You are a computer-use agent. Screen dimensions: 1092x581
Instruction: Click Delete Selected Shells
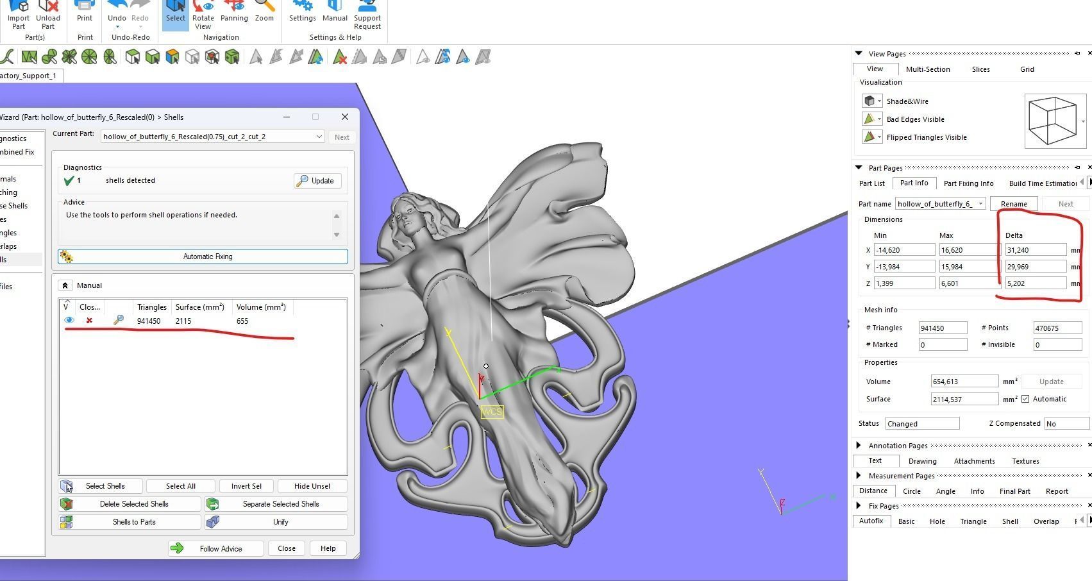tap(130, 504)
